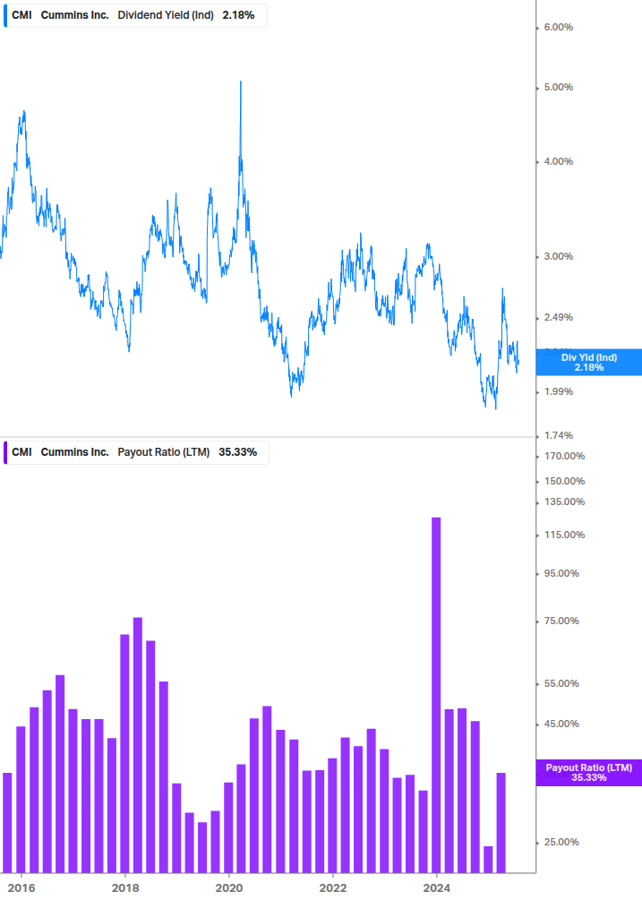
Task: Click Cummins Inc. name in the Dividend Yield legend
Action: (74, 15)
